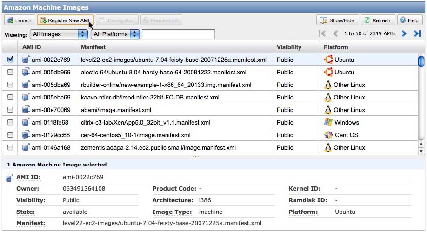Click the CentOS logo in ami-0129cc68 row
The image size is (427, 232).
[x=328, y=135]
